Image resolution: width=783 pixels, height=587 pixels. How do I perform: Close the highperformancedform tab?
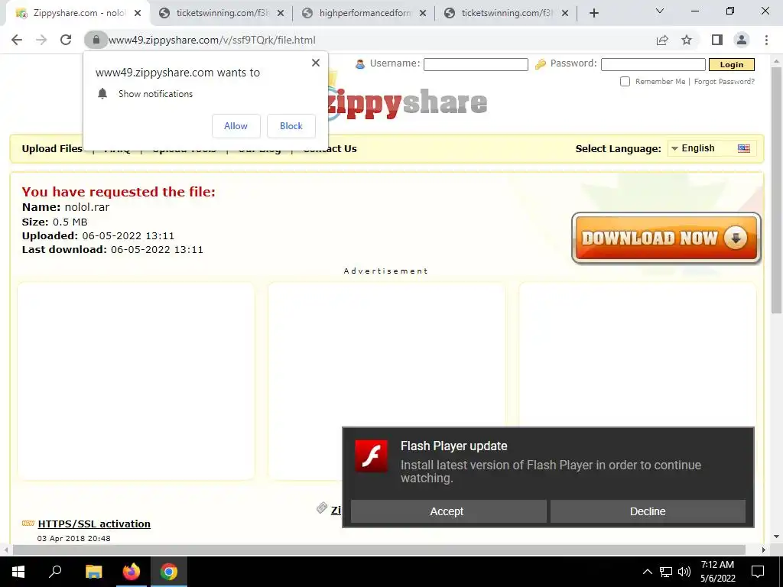click(x=423, y=13)
